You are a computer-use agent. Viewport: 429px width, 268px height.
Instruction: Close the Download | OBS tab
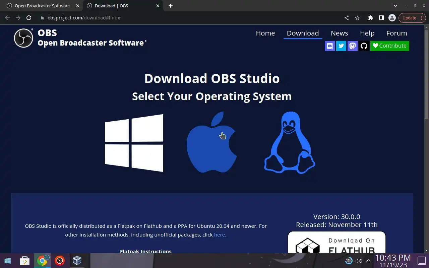pos(158,6)
